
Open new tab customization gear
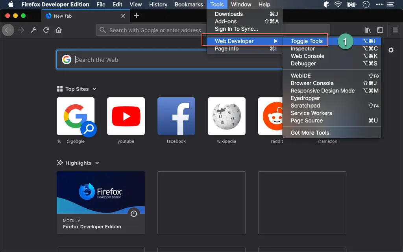coord(391,50)
